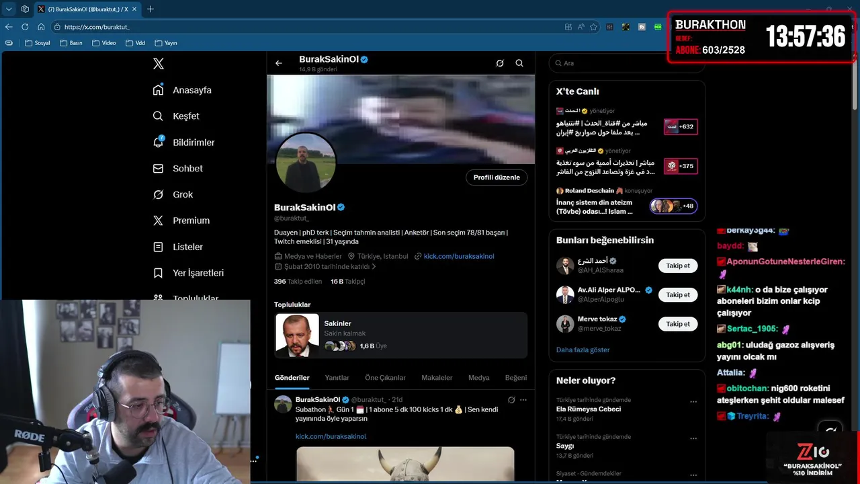Open the Premium page
860x484 pixels.
pyautogui.click(x=181, y=220)
